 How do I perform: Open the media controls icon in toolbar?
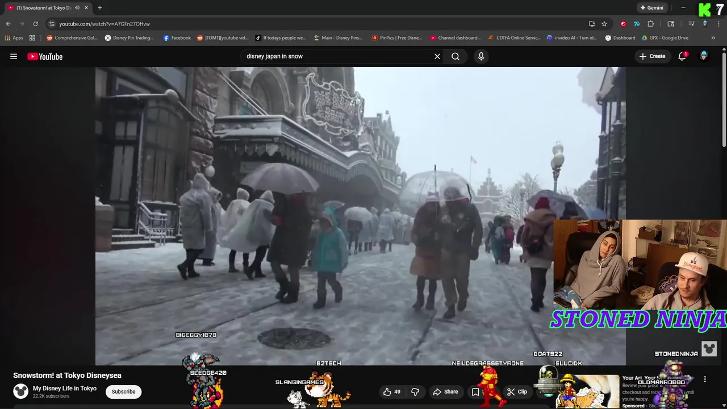tap(691, 24)
